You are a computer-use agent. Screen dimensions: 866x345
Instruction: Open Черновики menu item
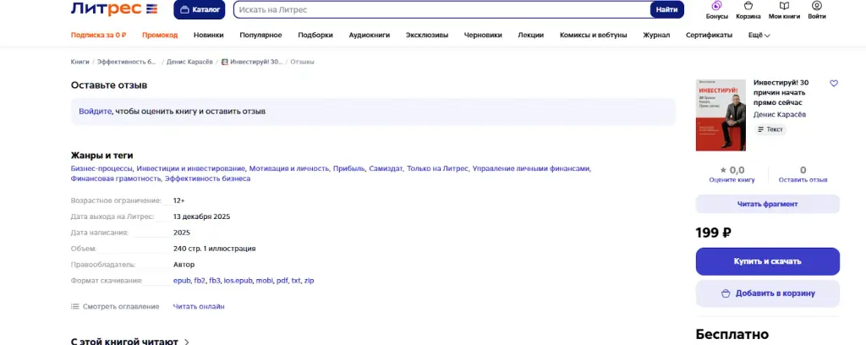pos(483,35)
